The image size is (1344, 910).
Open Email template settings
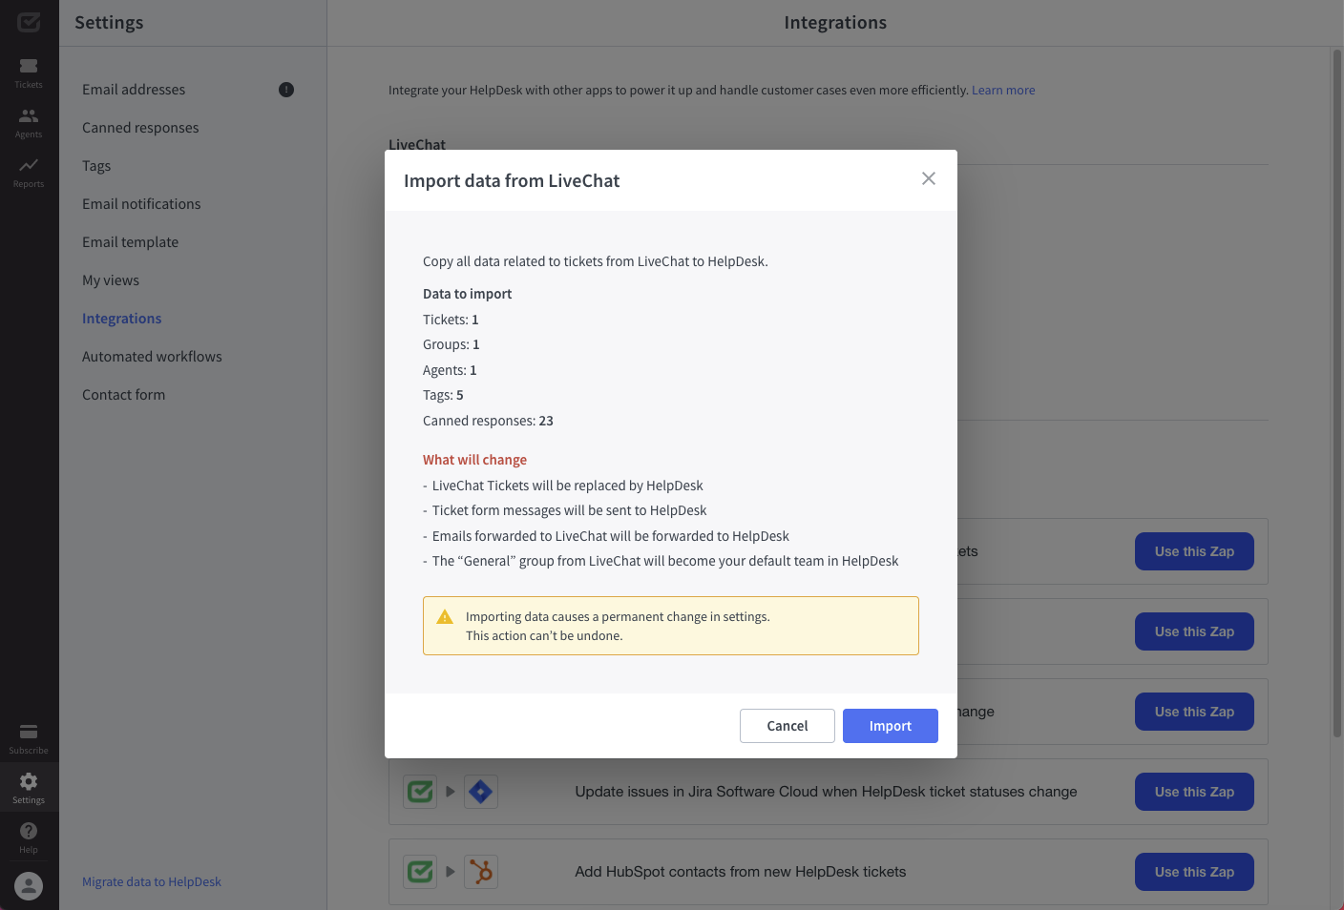pyautogui.click(x=130, y=242)
